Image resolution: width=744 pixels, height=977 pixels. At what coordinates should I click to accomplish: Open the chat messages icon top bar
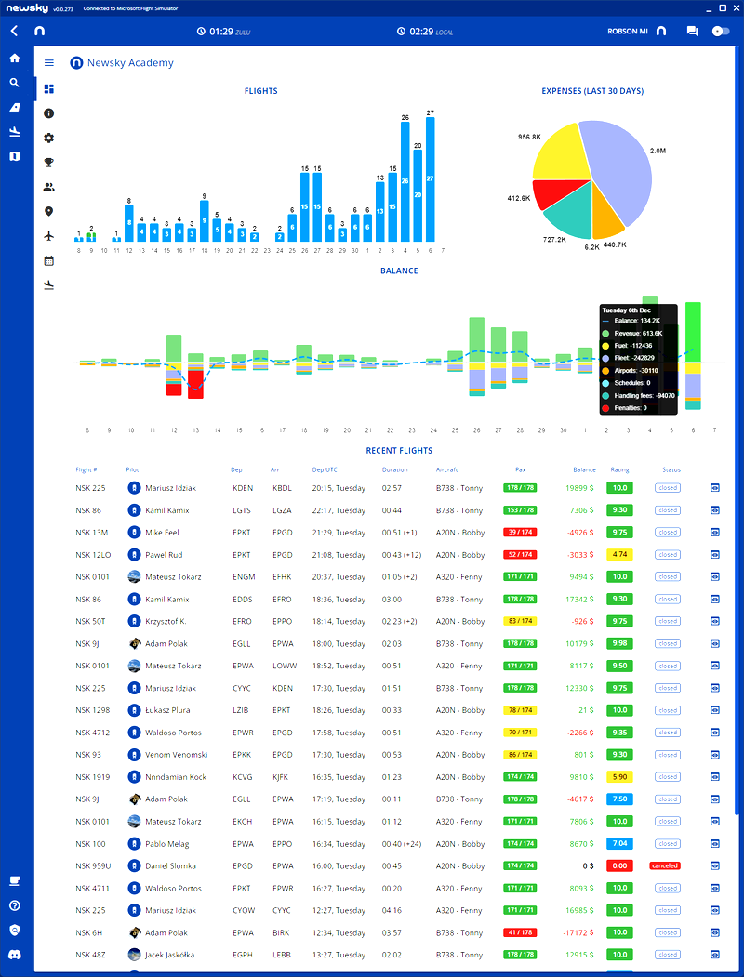[x=692, y=31]
